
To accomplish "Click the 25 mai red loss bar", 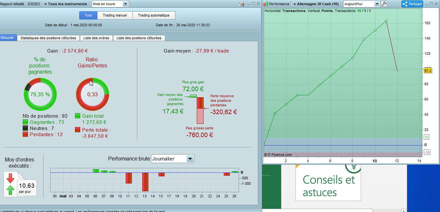I will coord(227,174).
